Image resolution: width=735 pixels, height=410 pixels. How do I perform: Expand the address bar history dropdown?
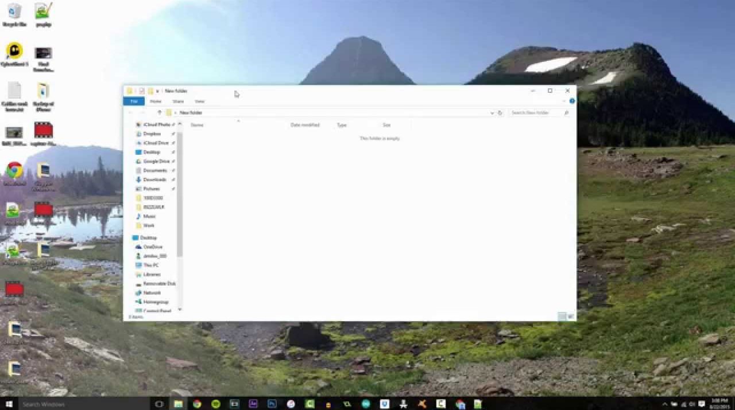point(492,113)
